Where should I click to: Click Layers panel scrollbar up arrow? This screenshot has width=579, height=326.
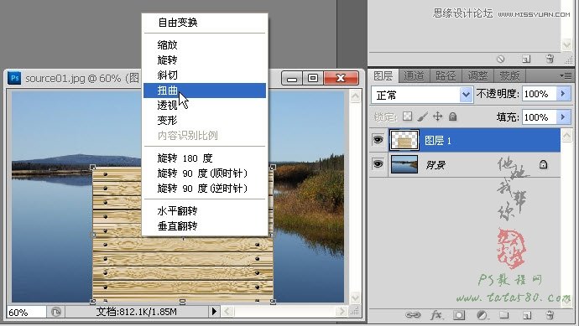(x=566, y=135)
